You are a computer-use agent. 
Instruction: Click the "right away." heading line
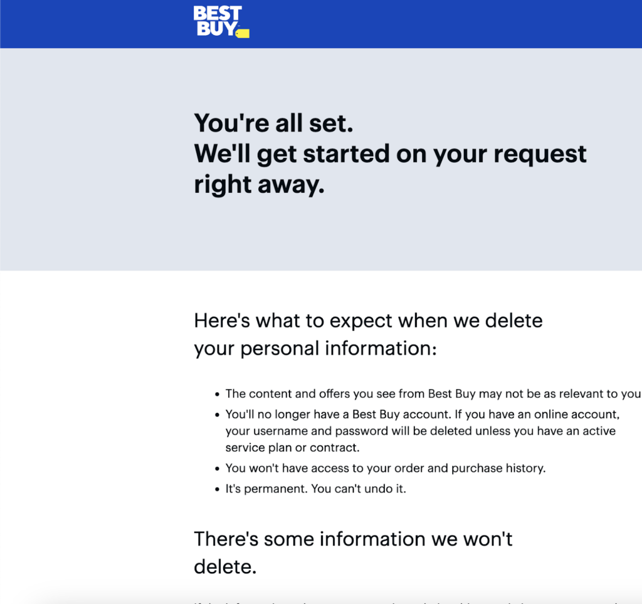point(259,184)
